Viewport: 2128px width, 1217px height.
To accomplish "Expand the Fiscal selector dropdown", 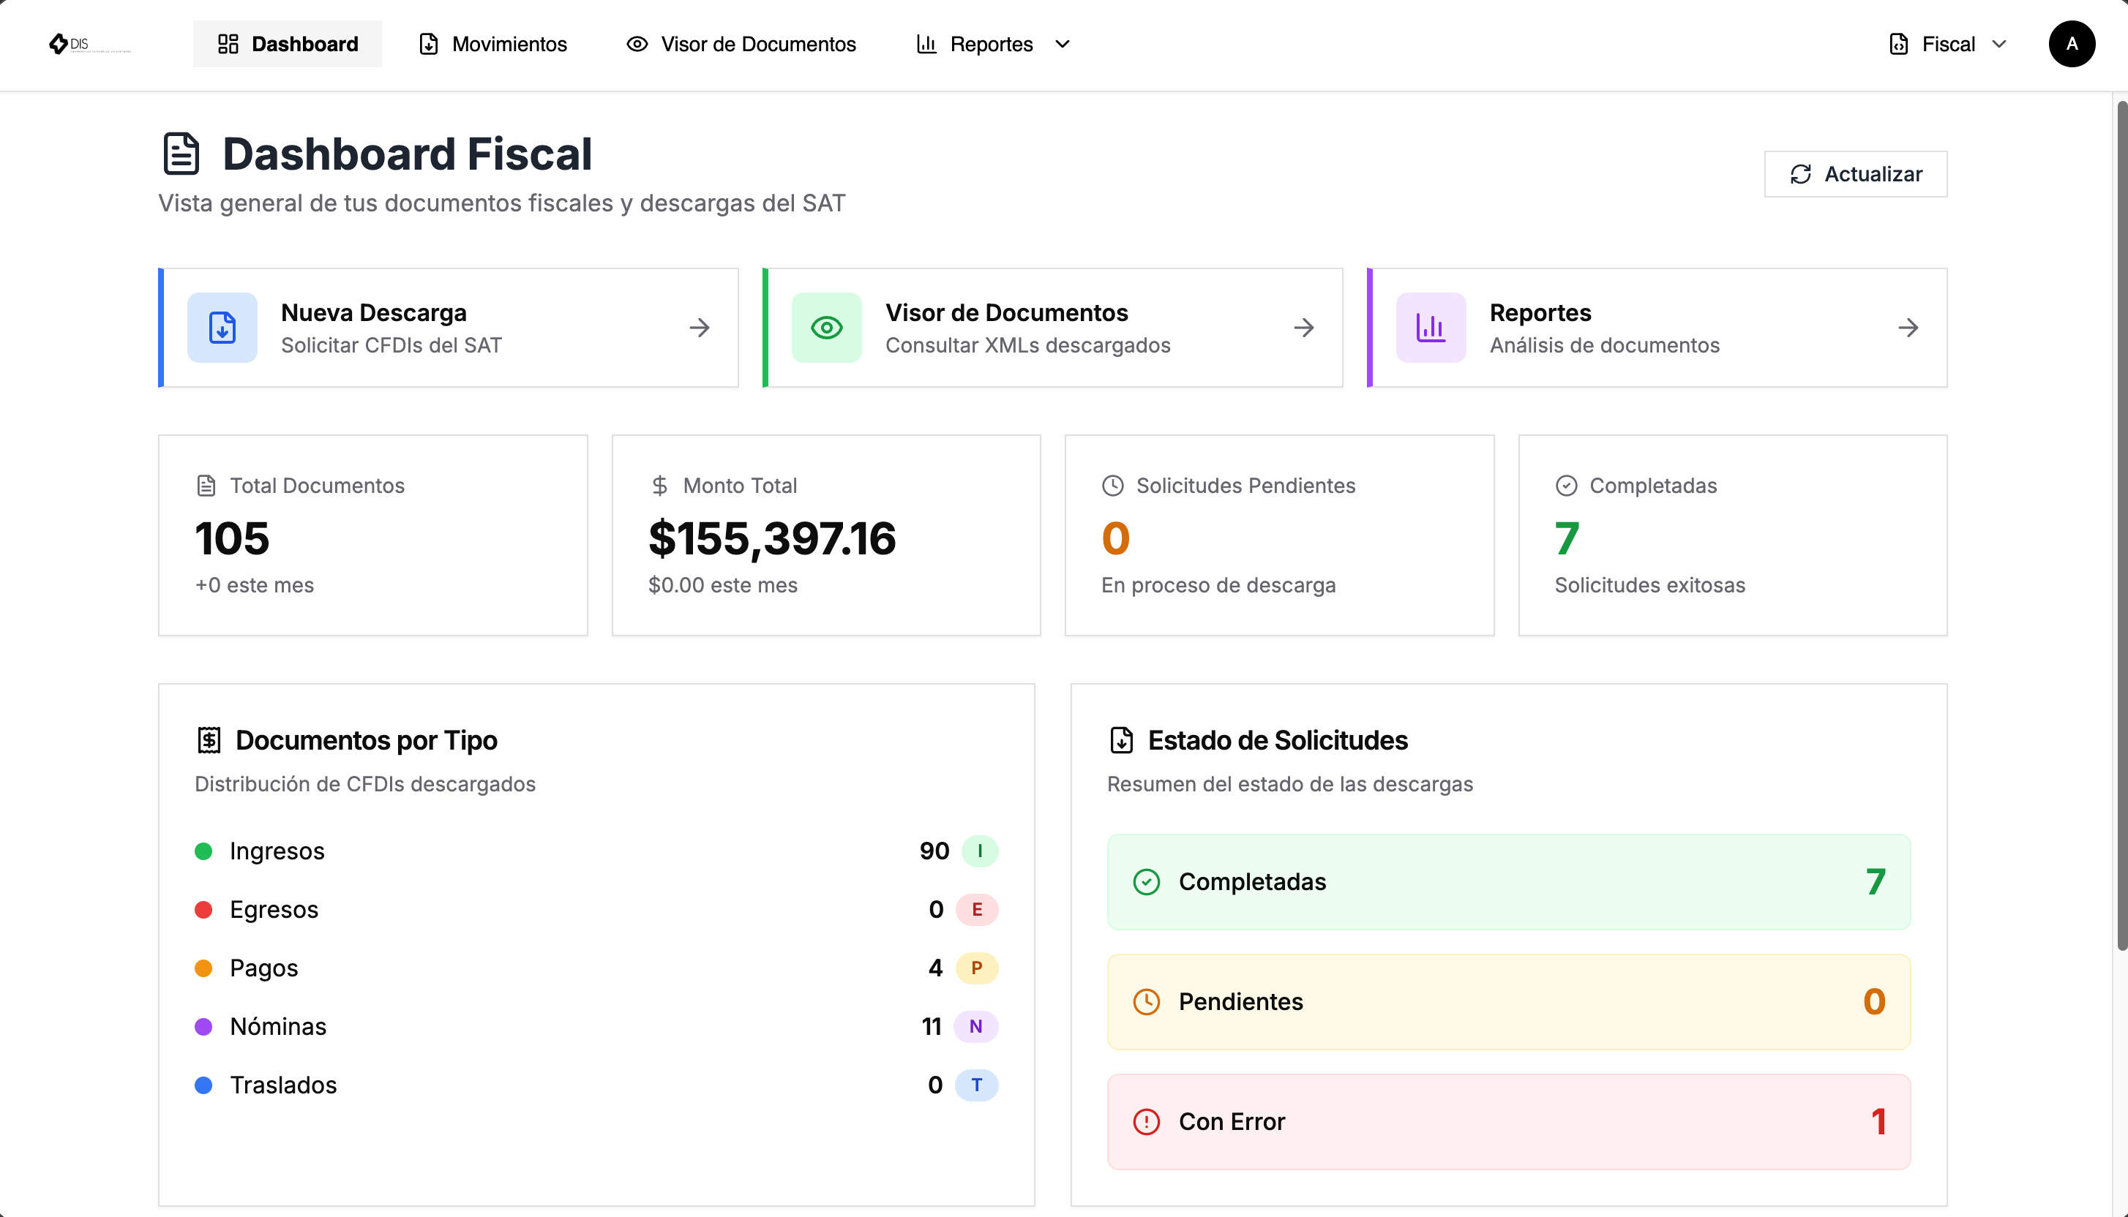I will [x=1947, y=45].
